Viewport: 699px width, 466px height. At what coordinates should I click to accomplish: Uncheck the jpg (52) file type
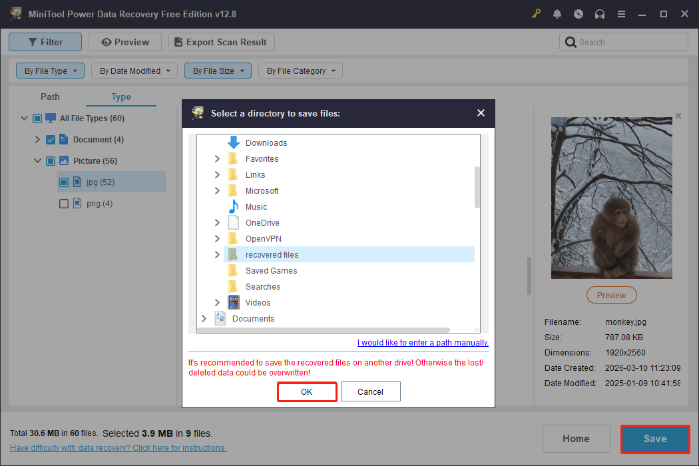click(x=64, y=182)
